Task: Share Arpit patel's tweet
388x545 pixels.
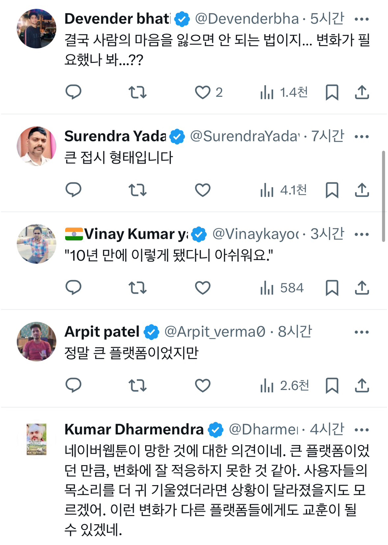Action: 362,386
